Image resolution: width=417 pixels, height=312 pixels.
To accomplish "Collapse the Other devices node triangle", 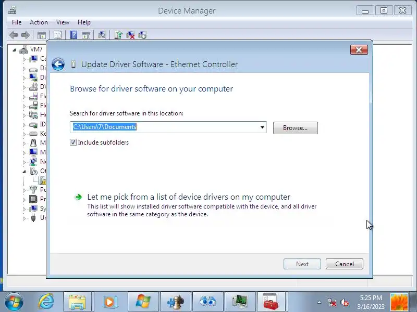I will tap(24, 172).
